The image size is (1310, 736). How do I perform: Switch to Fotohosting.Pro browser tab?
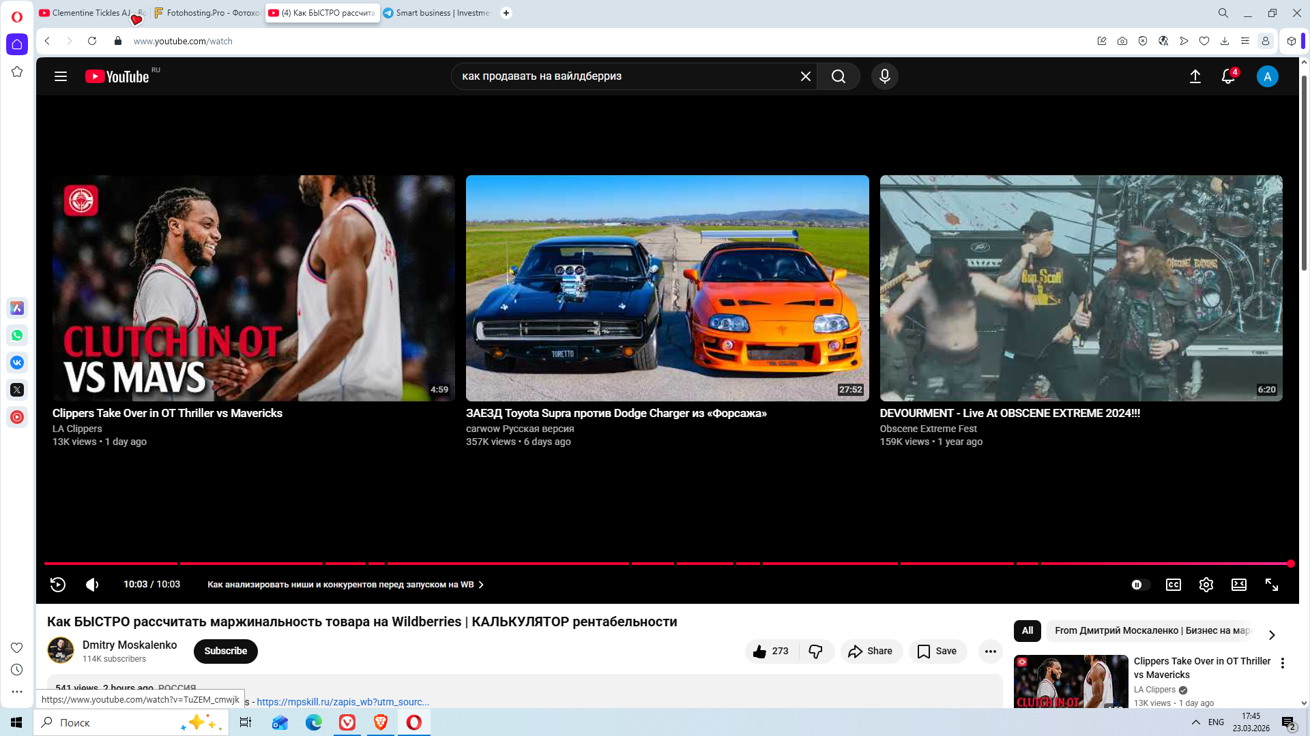[207, 13]
